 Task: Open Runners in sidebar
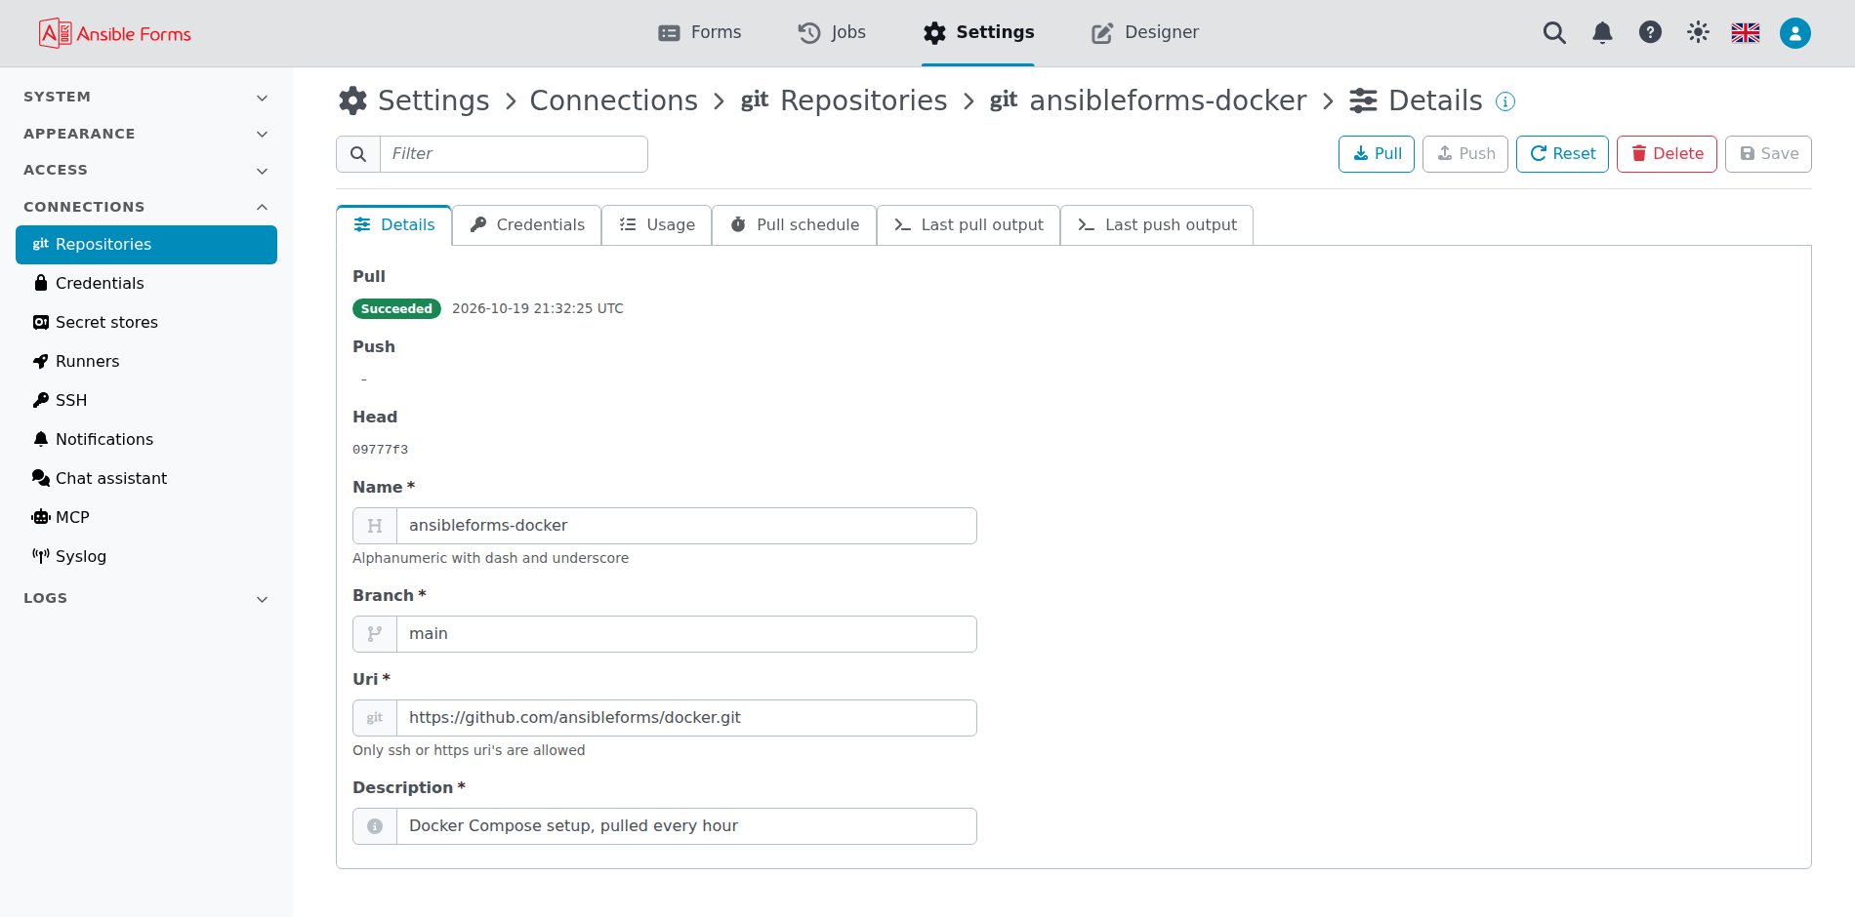point(146,361)
